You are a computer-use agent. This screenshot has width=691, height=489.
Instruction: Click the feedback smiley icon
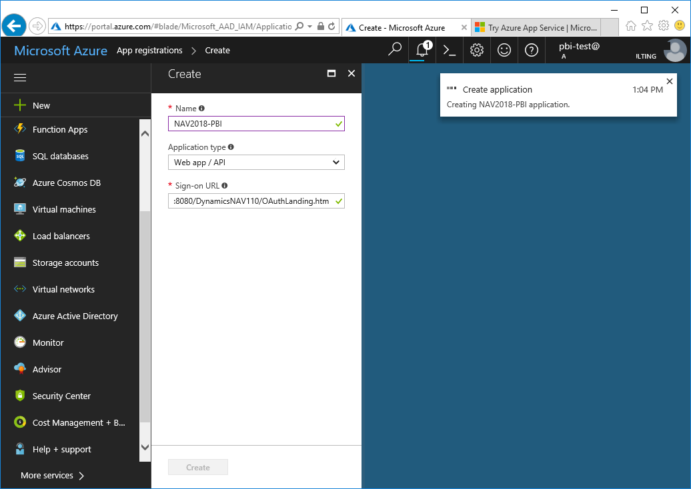tap(504, 50)
